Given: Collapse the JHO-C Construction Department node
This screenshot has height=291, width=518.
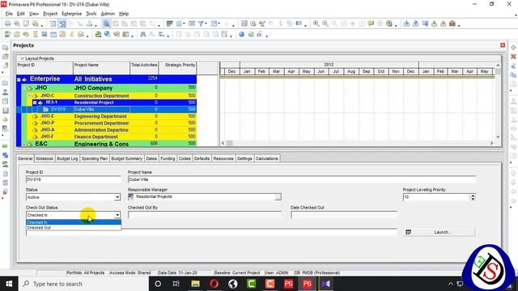Looking at the screenshot, I should 29,95.
